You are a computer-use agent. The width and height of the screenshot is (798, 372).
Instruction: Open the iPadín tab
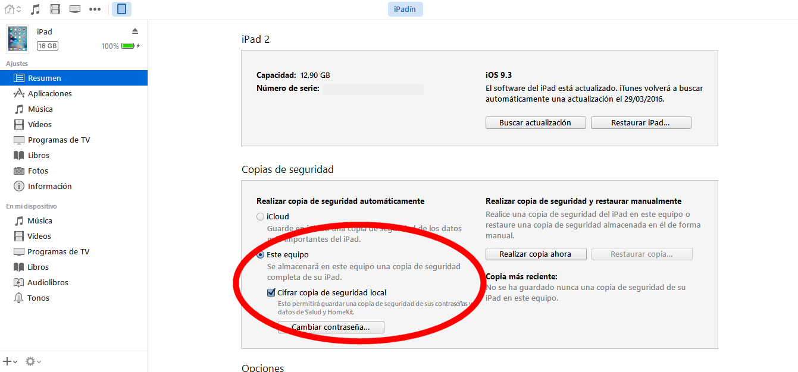pos(405,9)
